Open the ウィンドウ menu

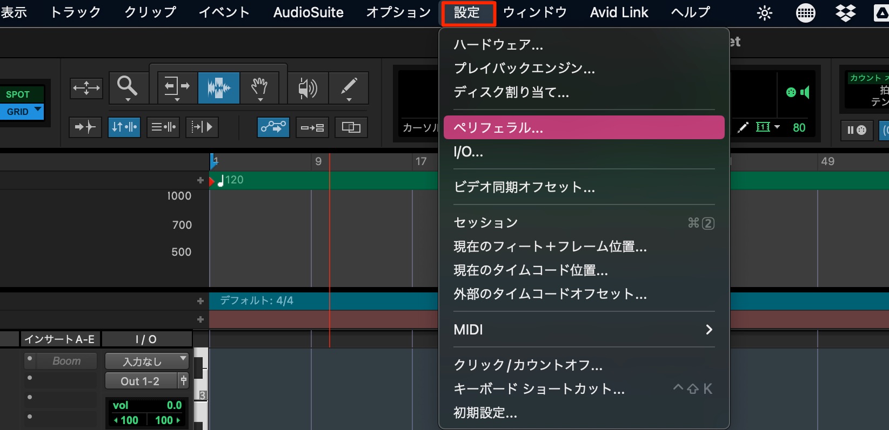coord(535,12)
